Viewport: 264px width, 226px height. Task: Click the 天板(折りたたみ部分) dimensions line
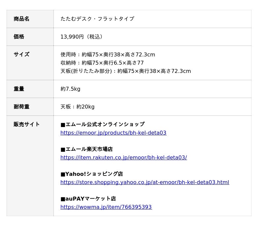(x=125, y=71)
